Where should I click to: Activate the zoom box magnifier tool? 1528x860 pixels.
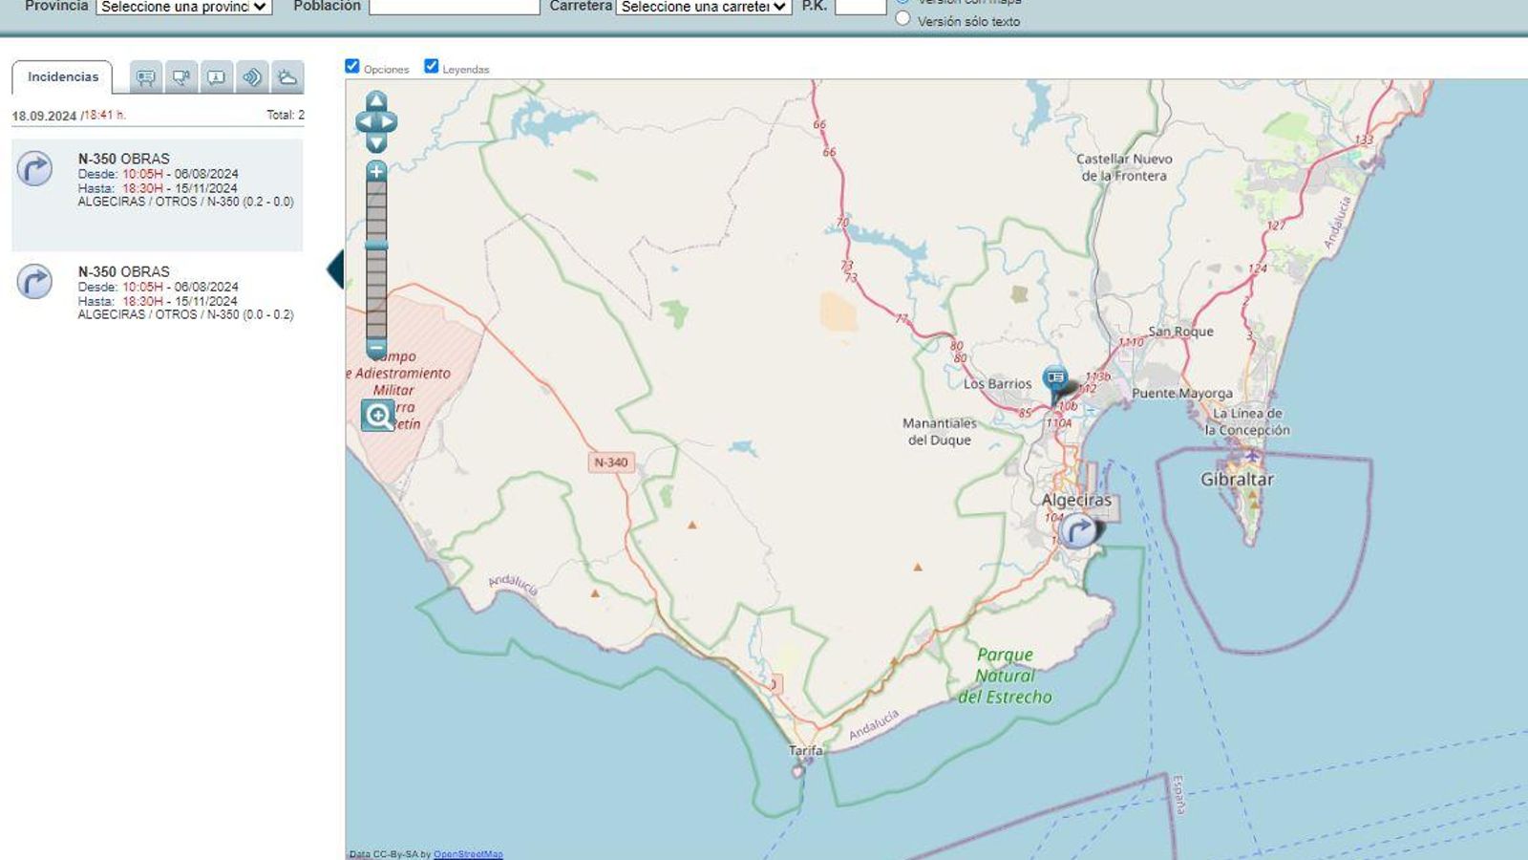[378, 416]
